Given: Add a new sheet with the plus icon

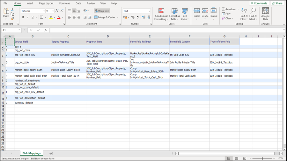Looking at the screenshot, I should click(x=51, y=153).
